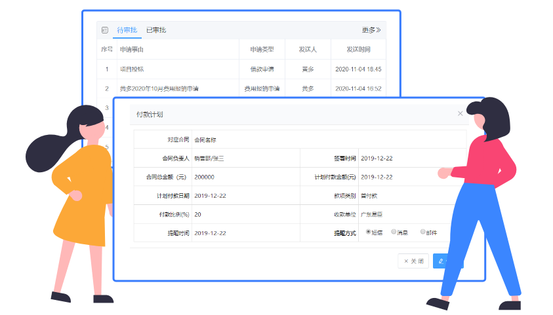Expand 更多 to see more approvals

(x=371, y=30)
